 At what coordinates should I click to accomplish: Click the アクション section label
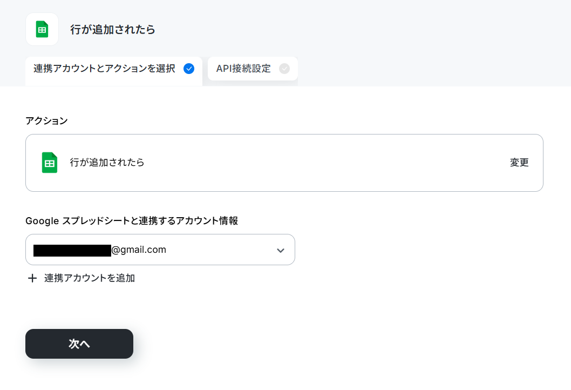[46, 120]
